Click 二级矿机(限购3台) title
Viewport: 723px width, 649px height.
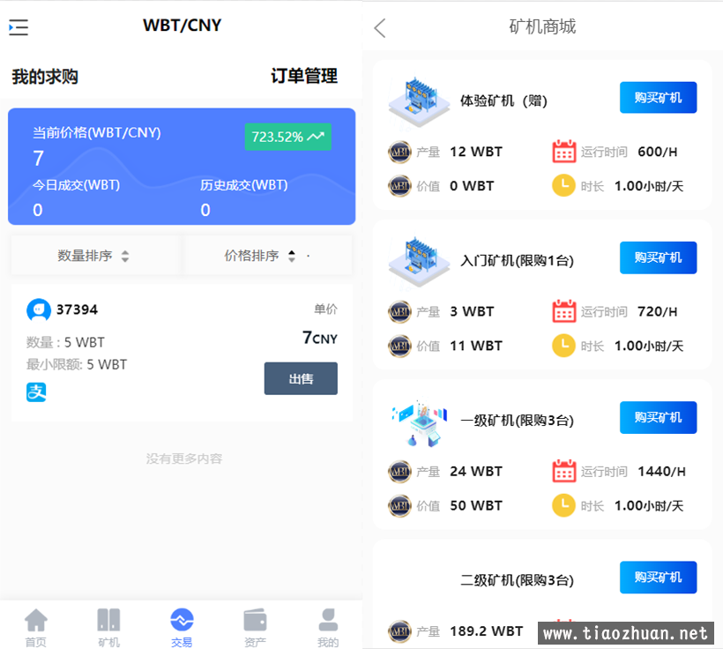tap(517, 580)
